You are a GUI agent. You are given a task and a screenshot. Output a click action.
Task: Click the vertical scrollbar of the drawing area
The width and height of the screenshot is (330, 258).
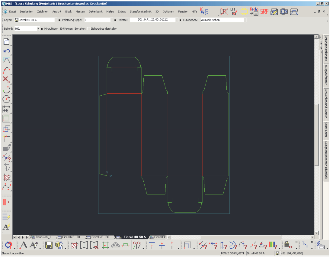pos(316,135)
